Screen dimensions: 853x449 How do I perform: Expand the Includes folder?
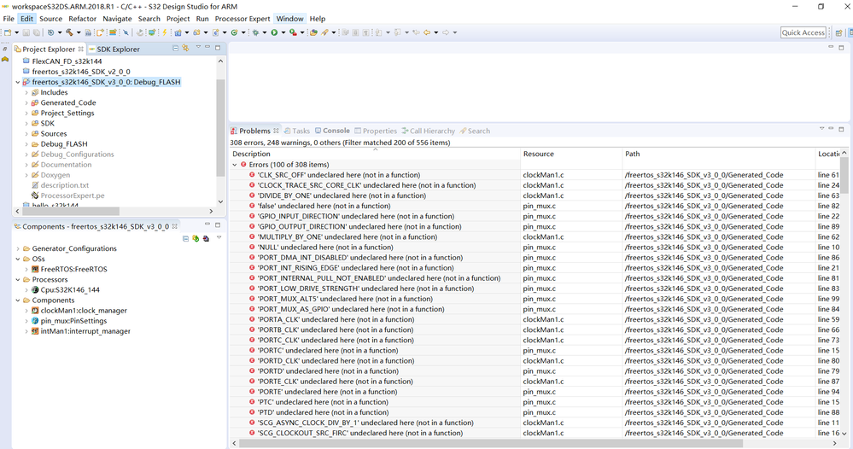26,92
